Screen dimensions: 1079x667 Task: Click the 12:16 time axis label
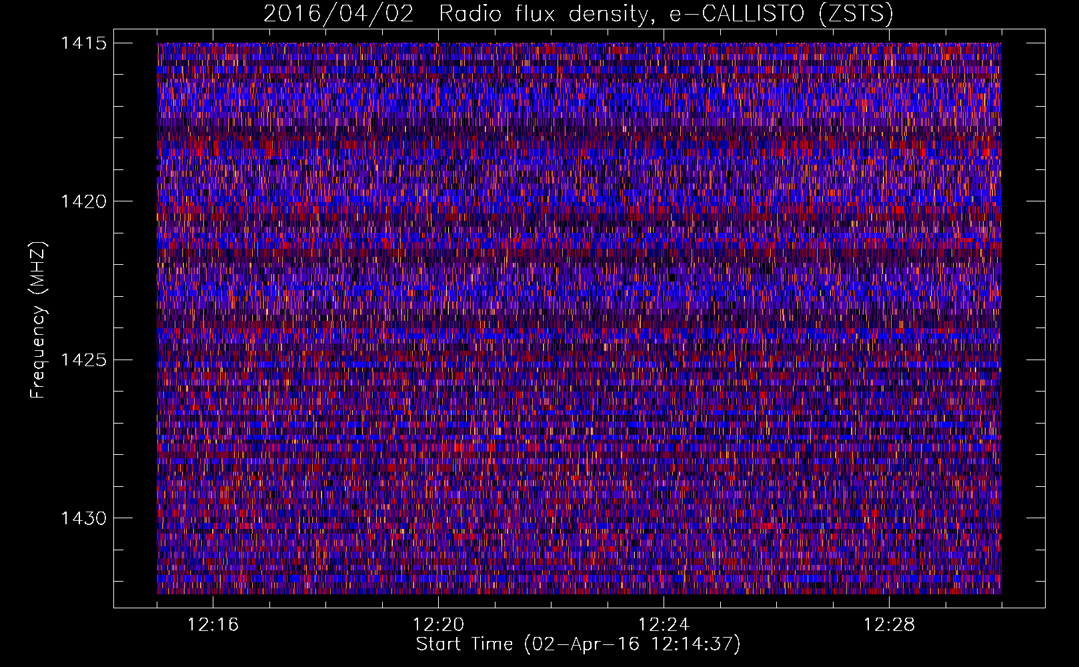[x=213, y=625]
